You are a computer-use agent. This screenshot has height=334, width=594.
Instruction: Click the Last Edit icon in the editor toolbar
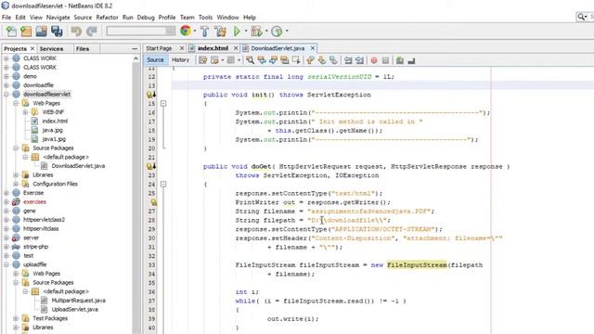[203, 60]
